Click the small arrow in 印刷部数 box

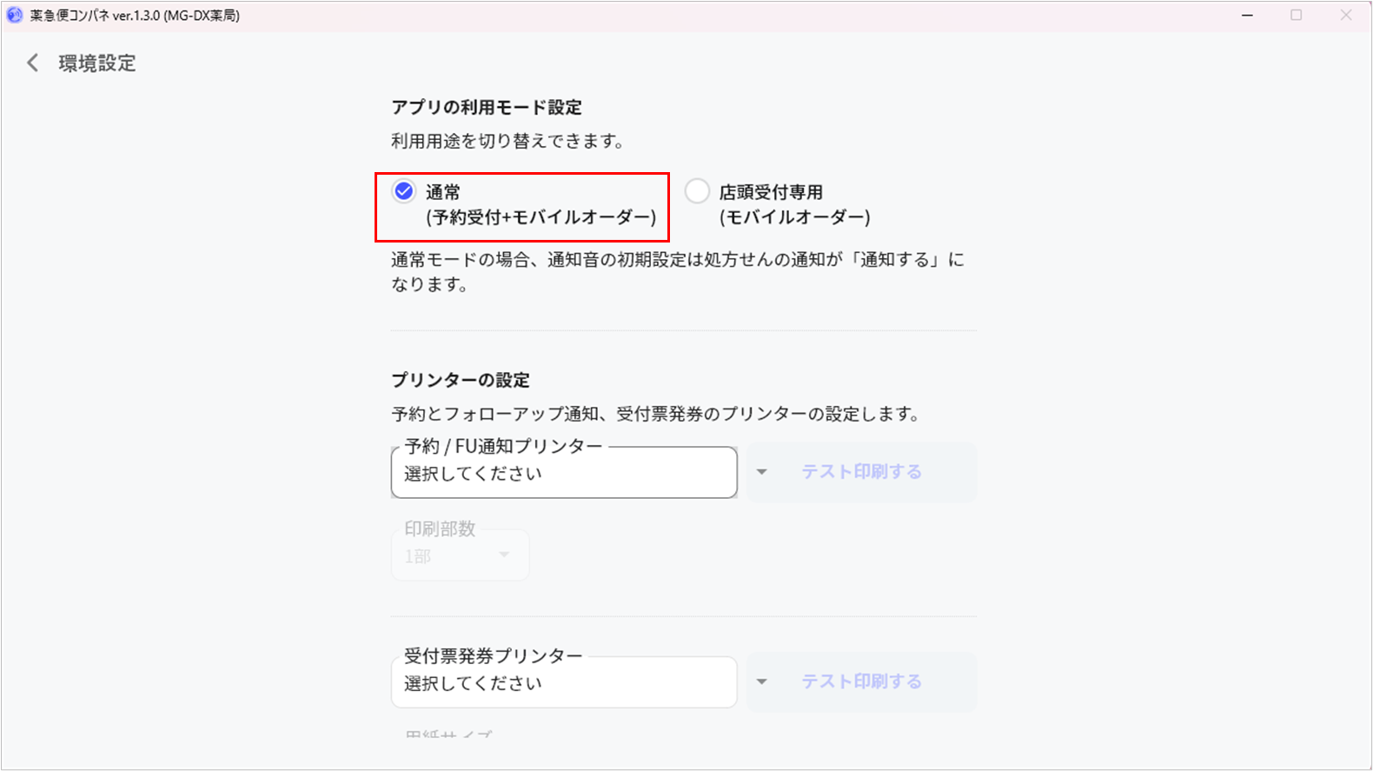point(504,555)
